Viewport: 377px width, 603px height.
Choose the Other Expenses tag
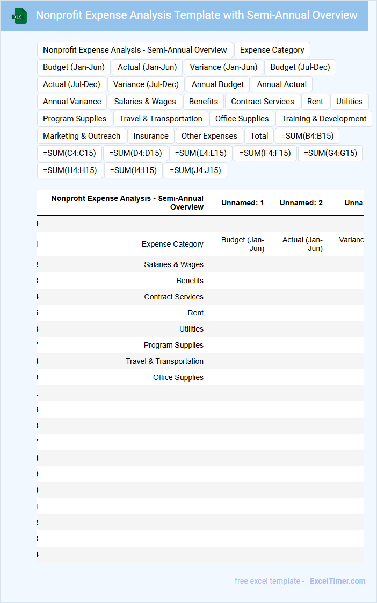pos(209,136)
